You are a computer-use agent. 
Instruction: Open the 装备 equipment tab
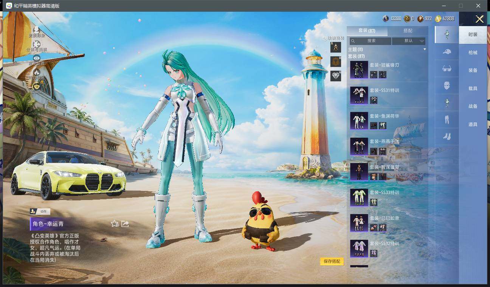(x=473, y=70)
